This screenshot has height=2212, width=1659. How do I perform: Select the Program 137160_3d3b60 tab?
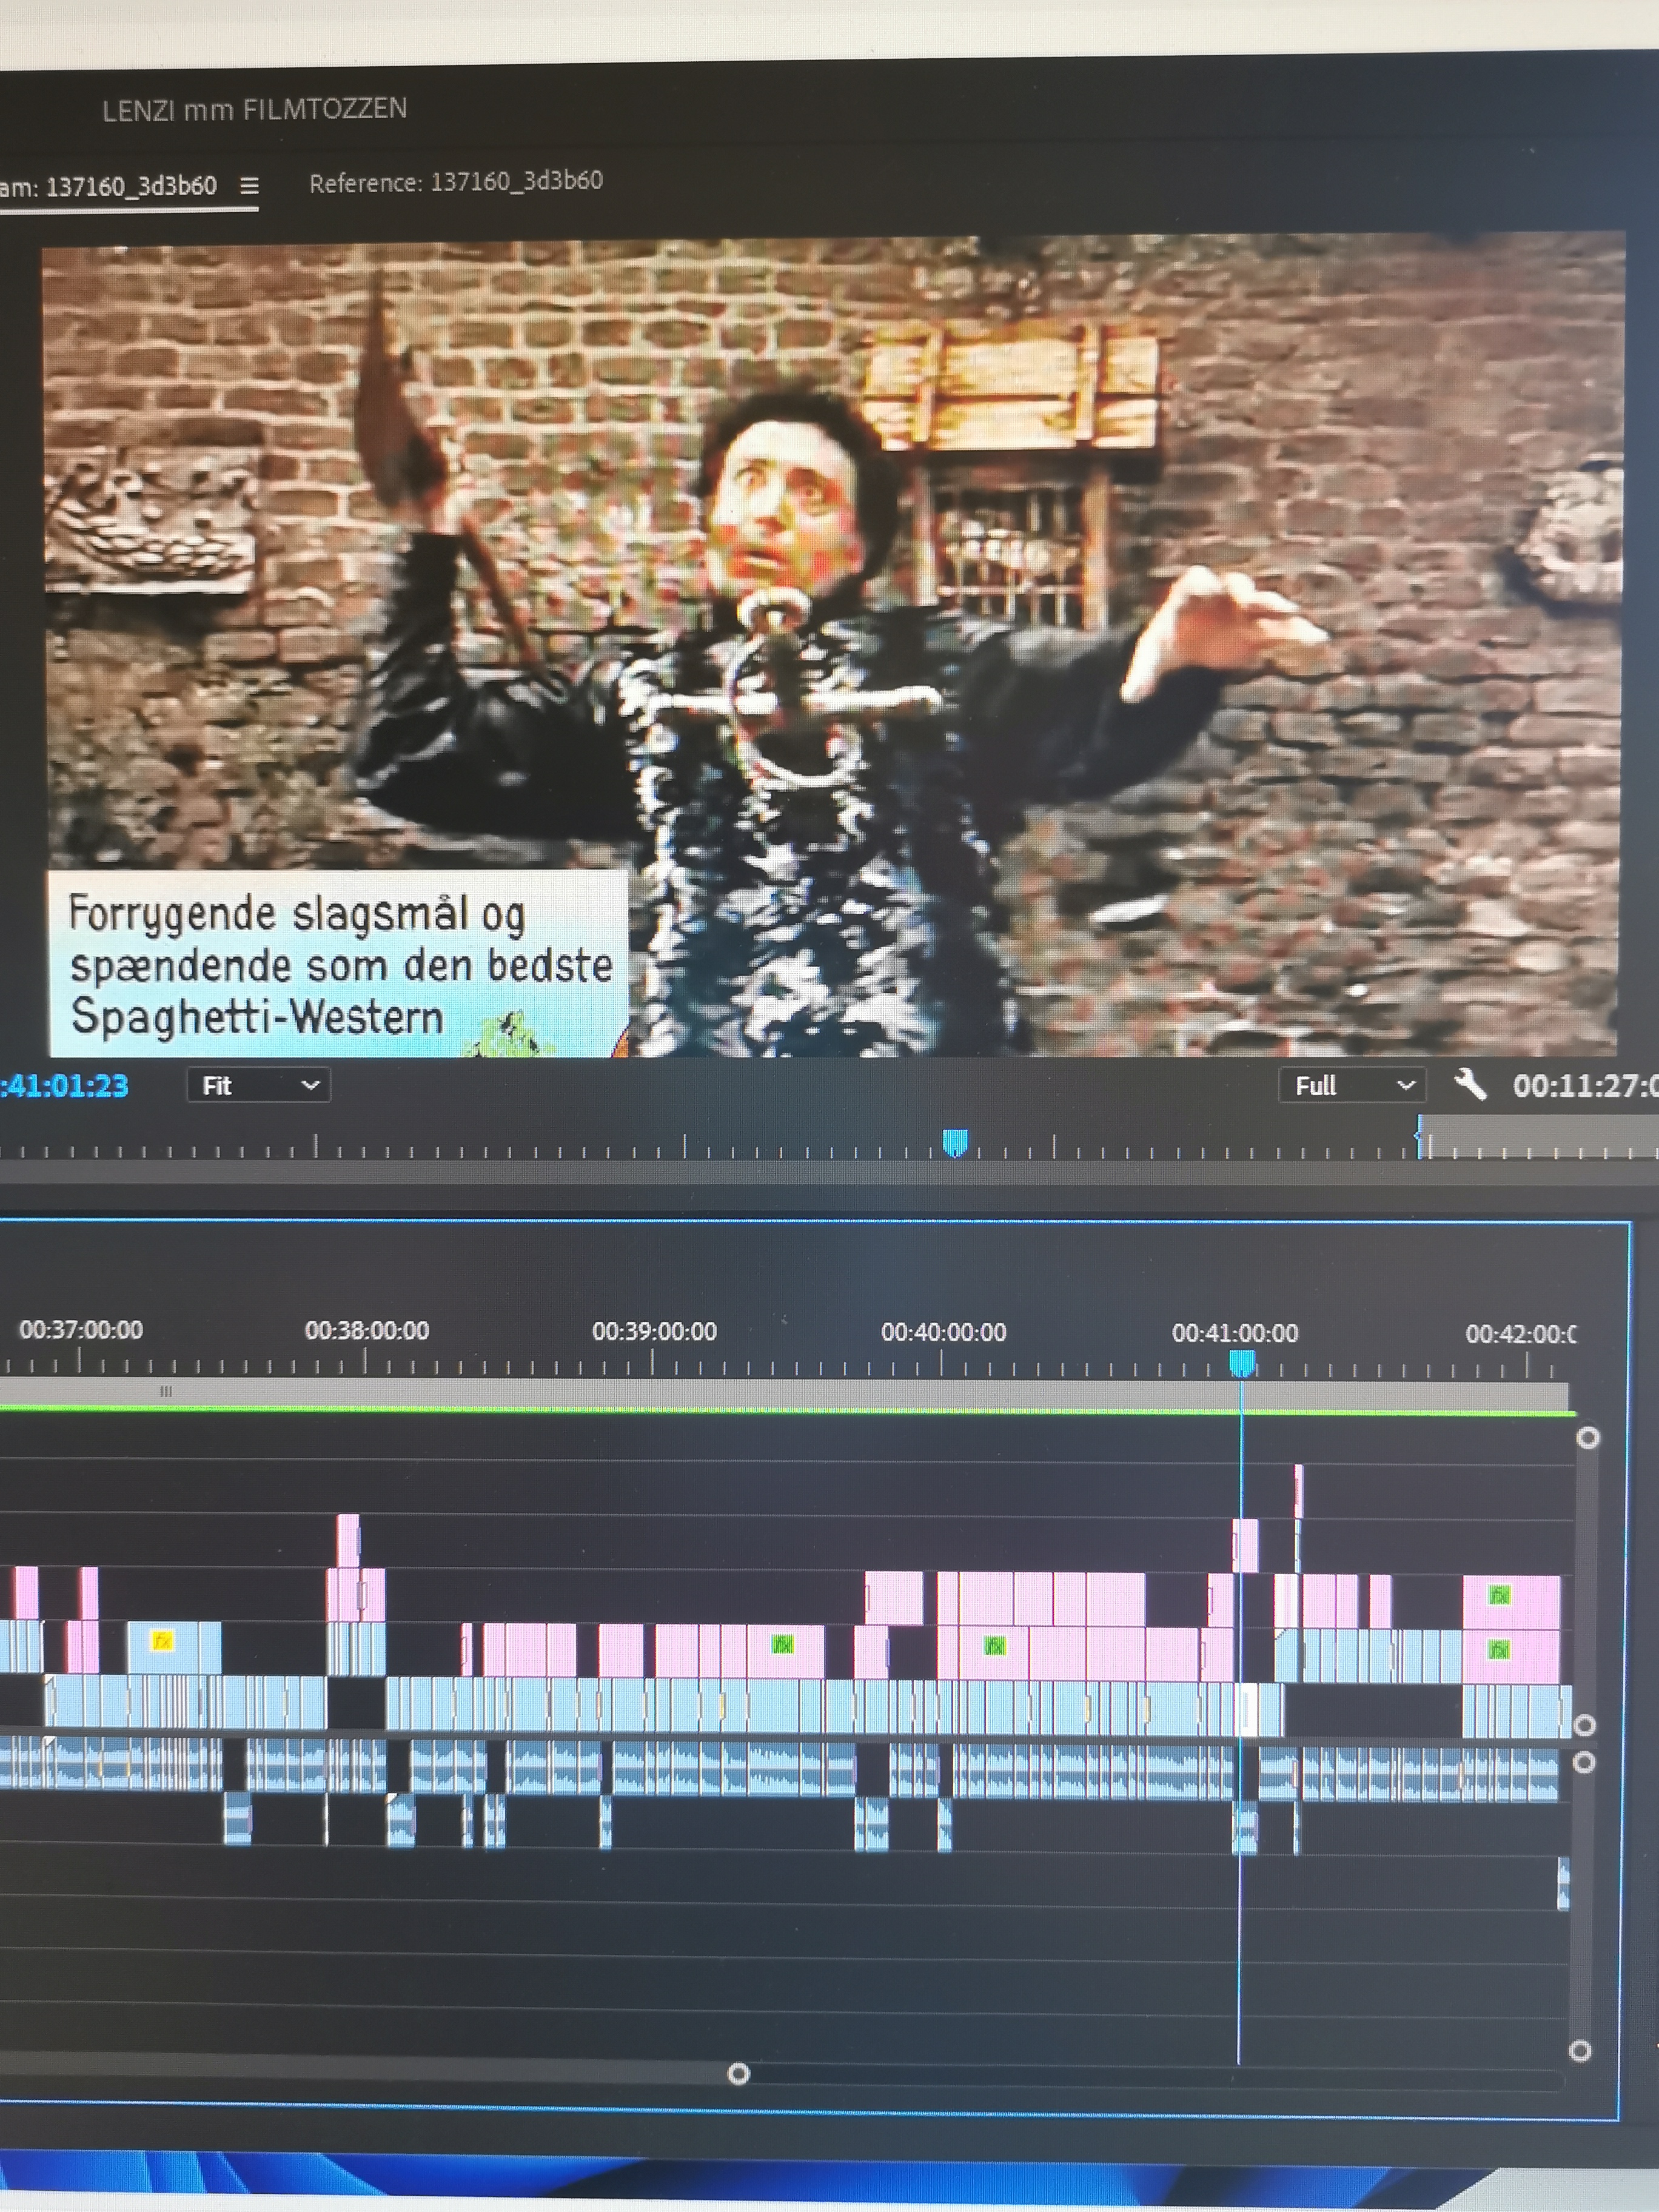[108, 187]
